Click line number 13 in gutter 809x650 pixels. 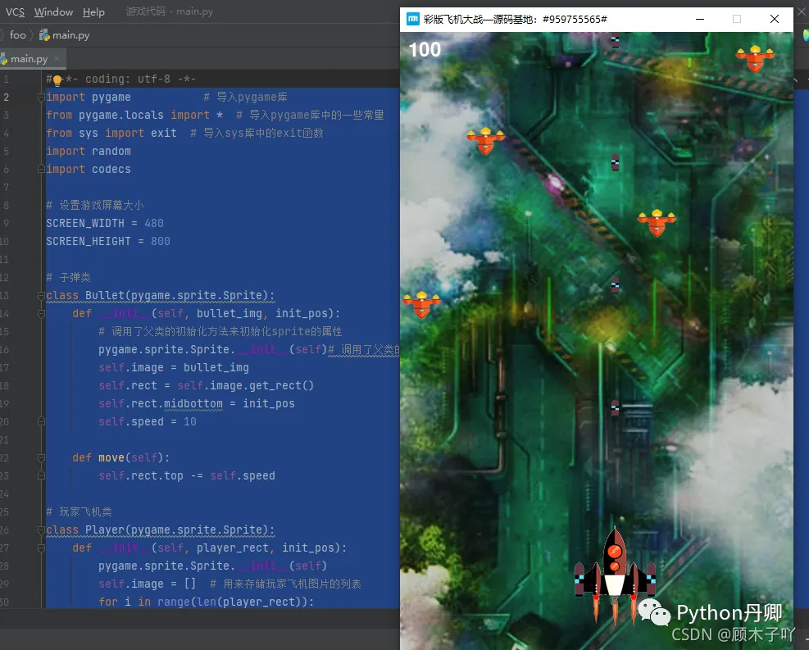[5, 296]
